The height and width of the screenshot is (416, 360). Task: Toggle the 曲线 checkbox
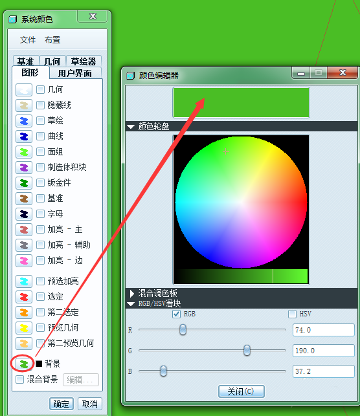(40, 136)
